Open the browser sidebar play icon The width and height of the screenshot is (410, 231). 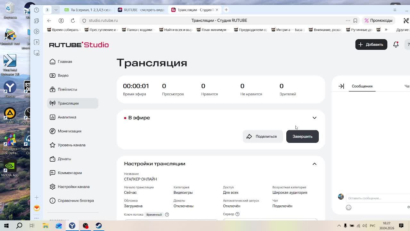[37, 31]
